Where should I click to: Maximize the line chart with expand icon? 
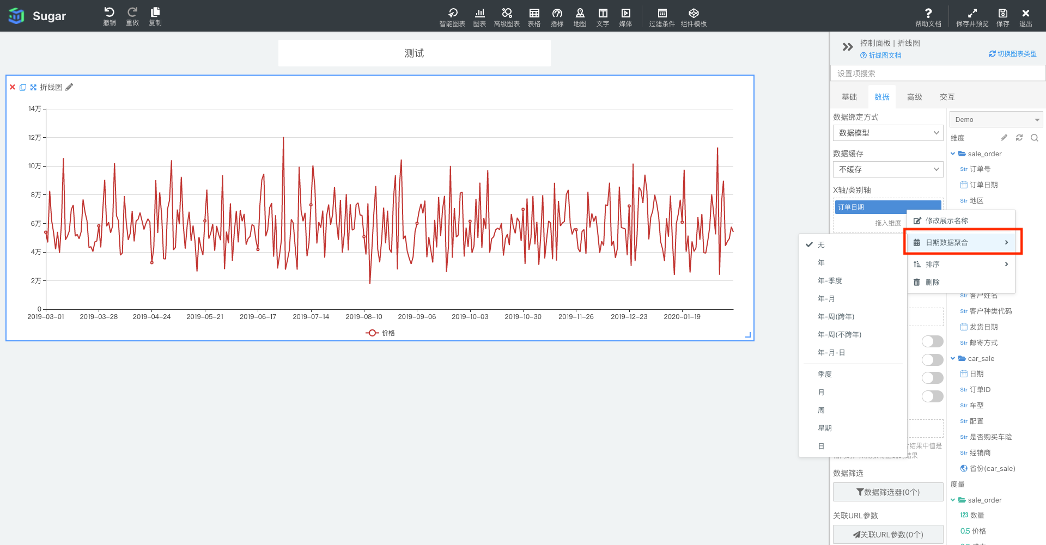(x=33, y=87)
